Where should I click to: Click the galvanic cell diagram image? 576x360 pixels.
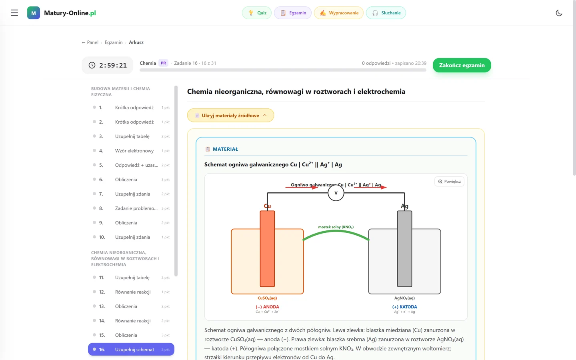pos(336,247)
